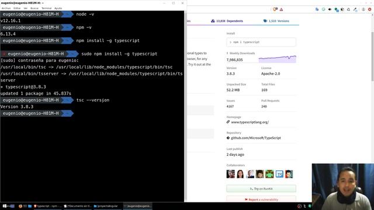Open the green pixel-art collaborator avatar
The height and width of the screenshot is (210, 374).
(269, 174)
